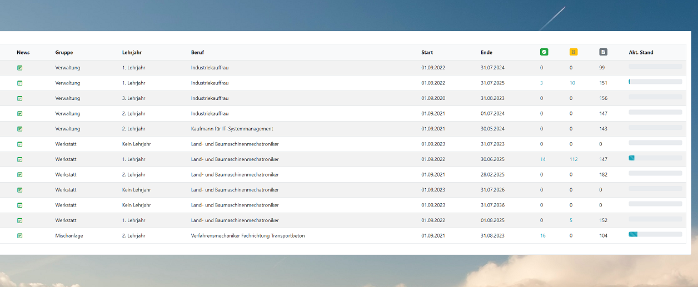The width and height of the screenshot is (698, 287).
Task: Sort by the Ende column header
Action: (486, 52)
